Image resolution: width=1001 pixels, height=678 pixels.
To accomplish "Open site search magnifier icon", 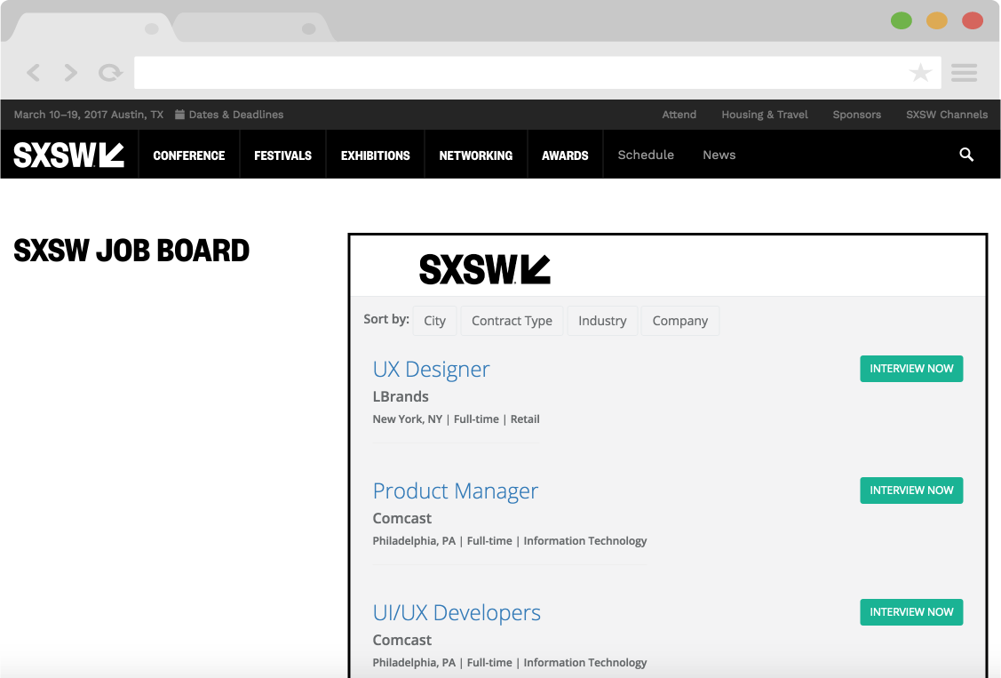I will 966,155.
